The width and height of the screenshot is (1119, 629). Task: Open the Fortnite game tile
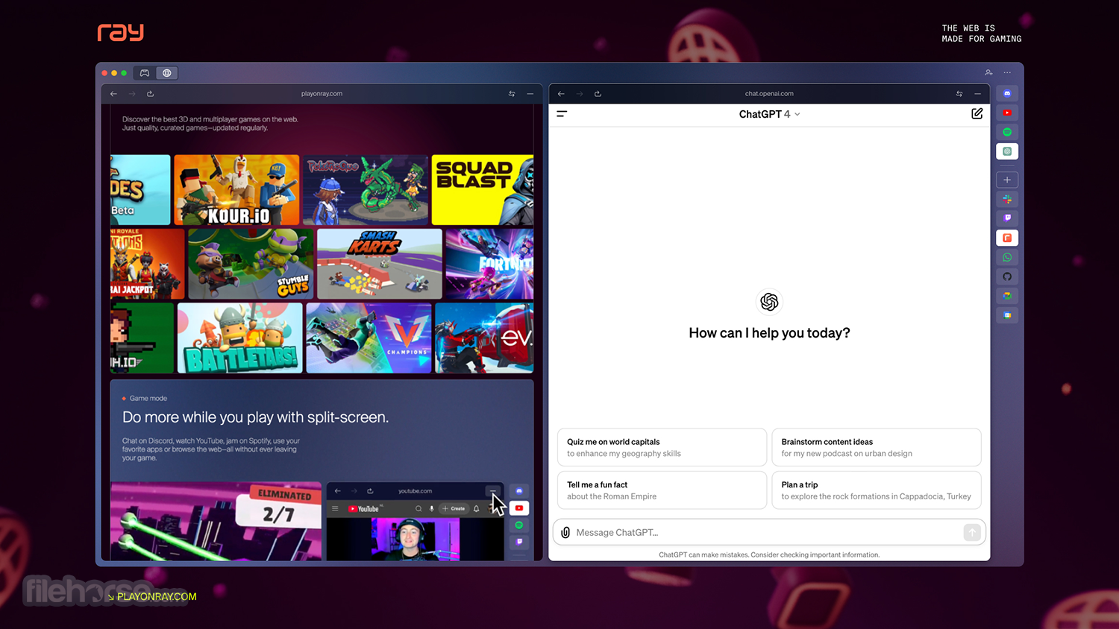(489, 264)
